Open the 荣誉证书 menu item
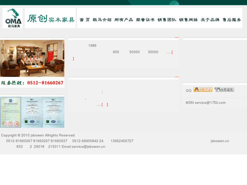Image resolution: width=247 pixels, height=185 pixels. (145, 20)
